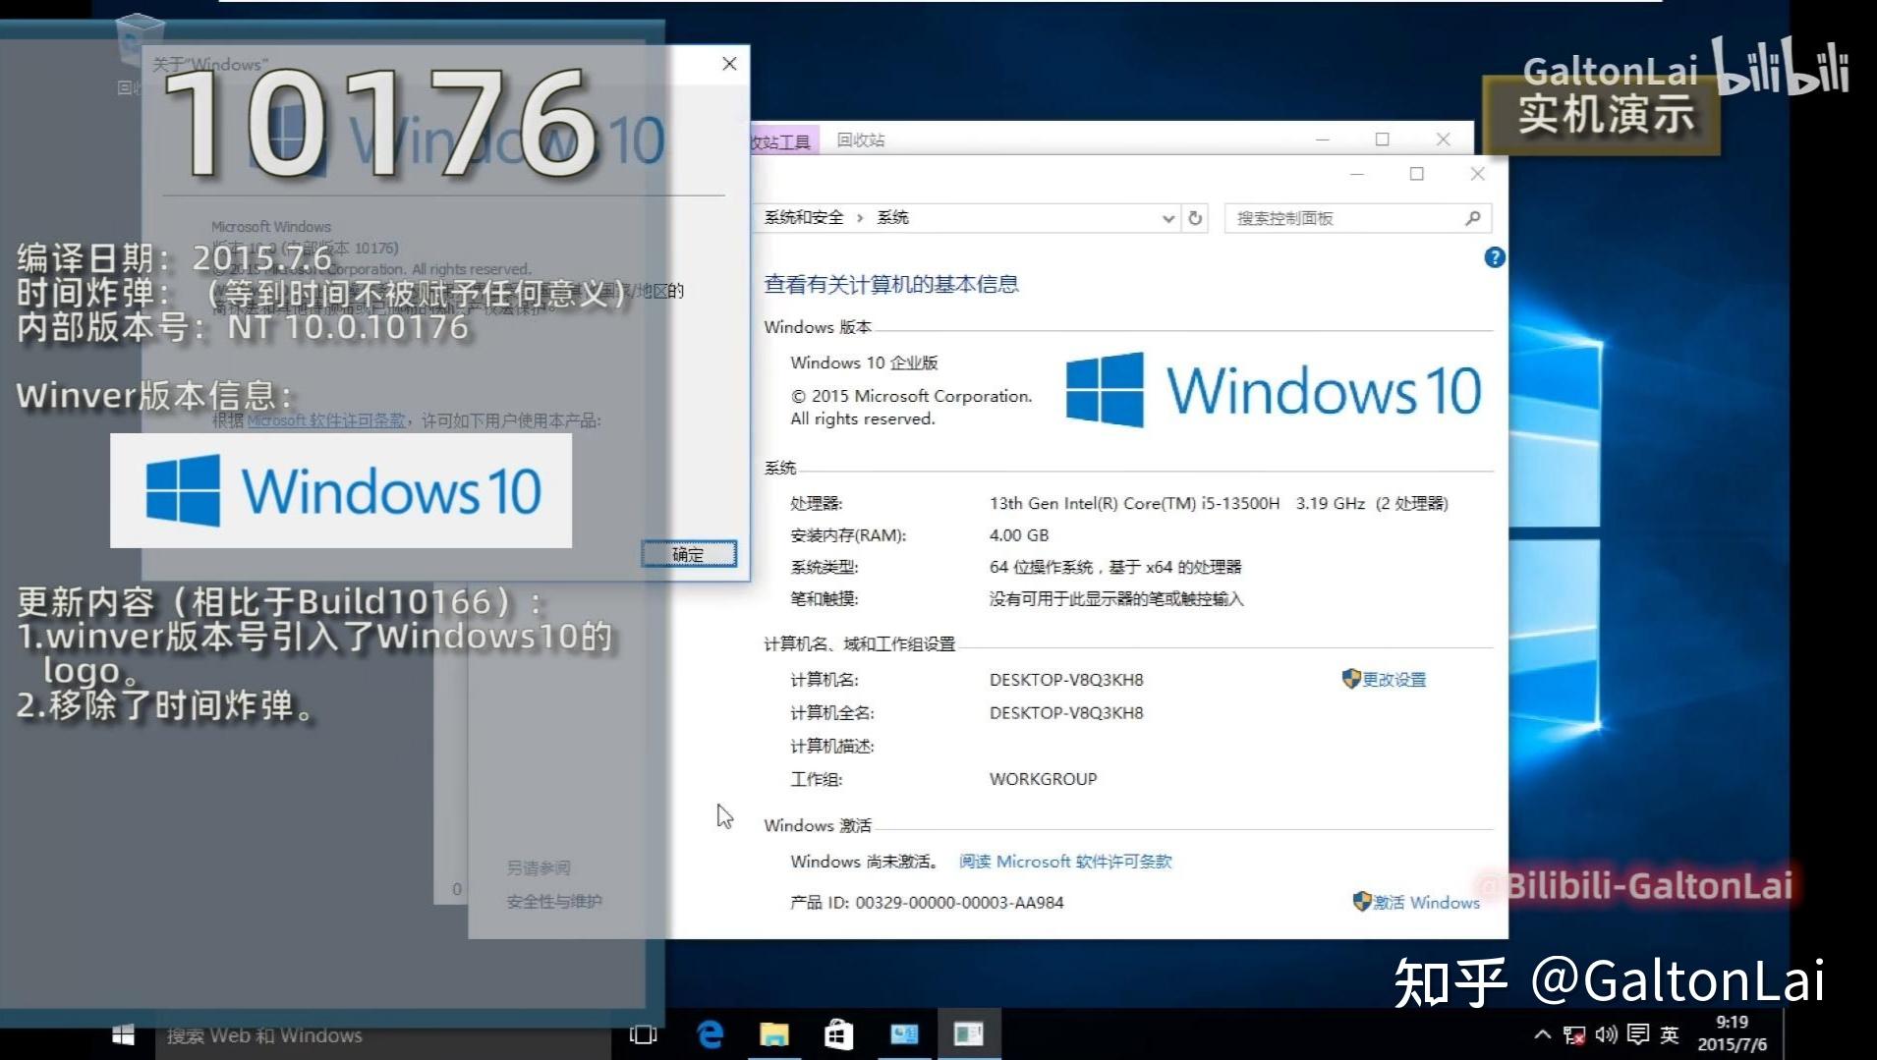Open the blue help question mark icon
1877x1060 pixels.
(x=1495, y=257)
